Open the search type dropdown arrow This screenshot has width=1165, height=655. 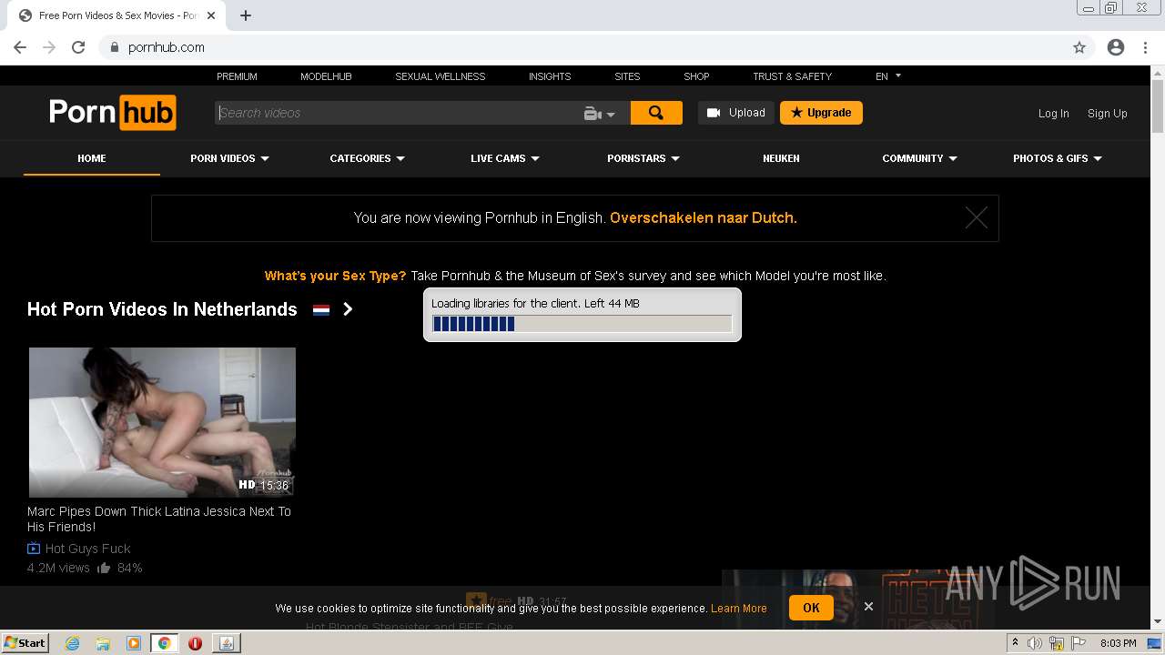(611, 115)
